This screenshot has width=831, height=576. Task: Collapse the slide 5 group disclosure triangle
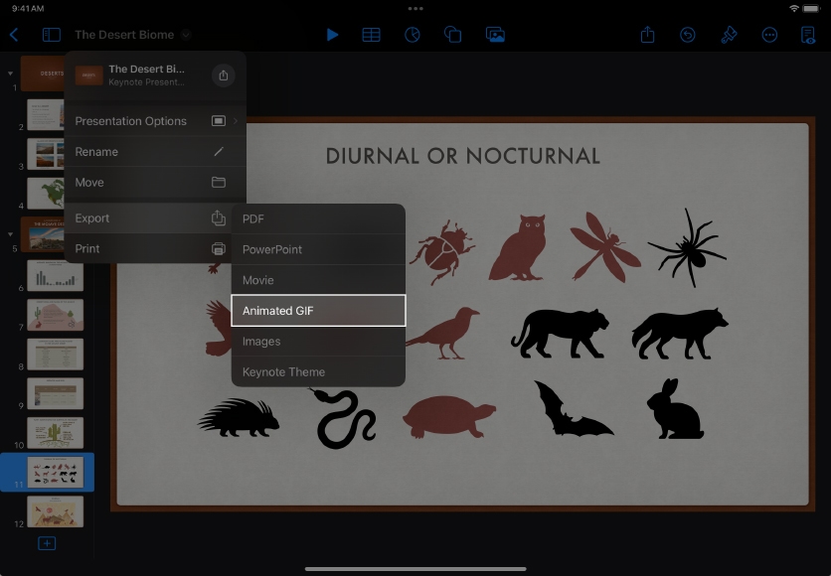pos(11,234)
